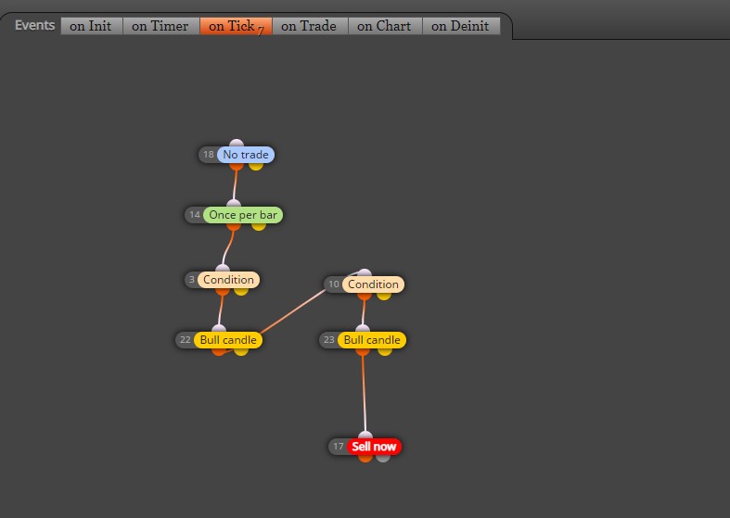Click input connector atop Bull candle 23
The image size is (730, 518).
pos(363,328)
